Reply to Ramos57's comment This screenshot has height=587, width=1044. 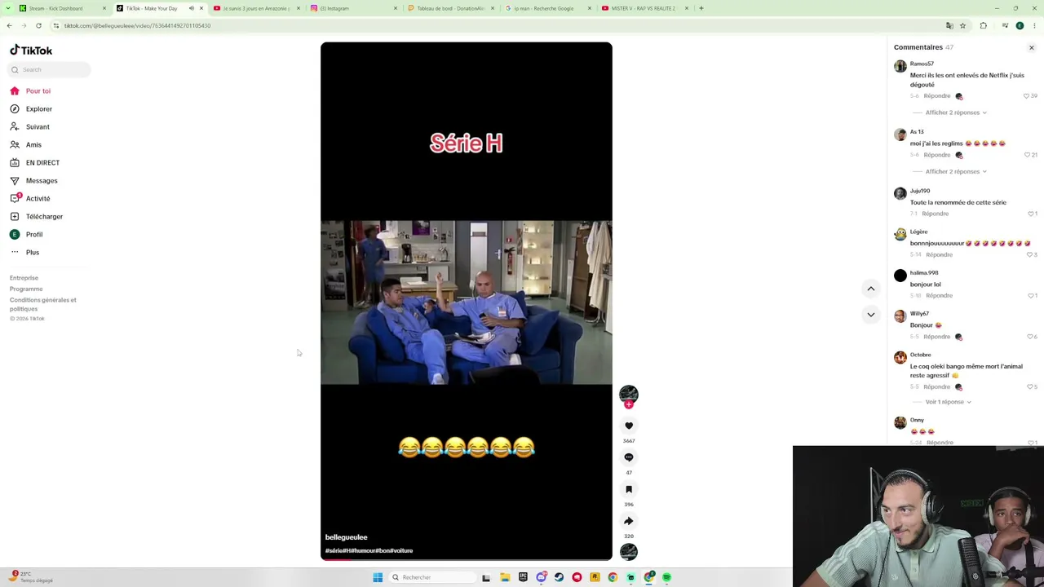[x=937, y=96]
